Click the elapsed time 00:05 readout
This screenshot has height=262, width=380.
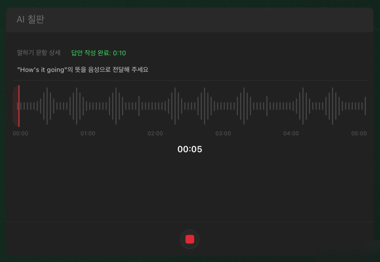tap(190, 149)
